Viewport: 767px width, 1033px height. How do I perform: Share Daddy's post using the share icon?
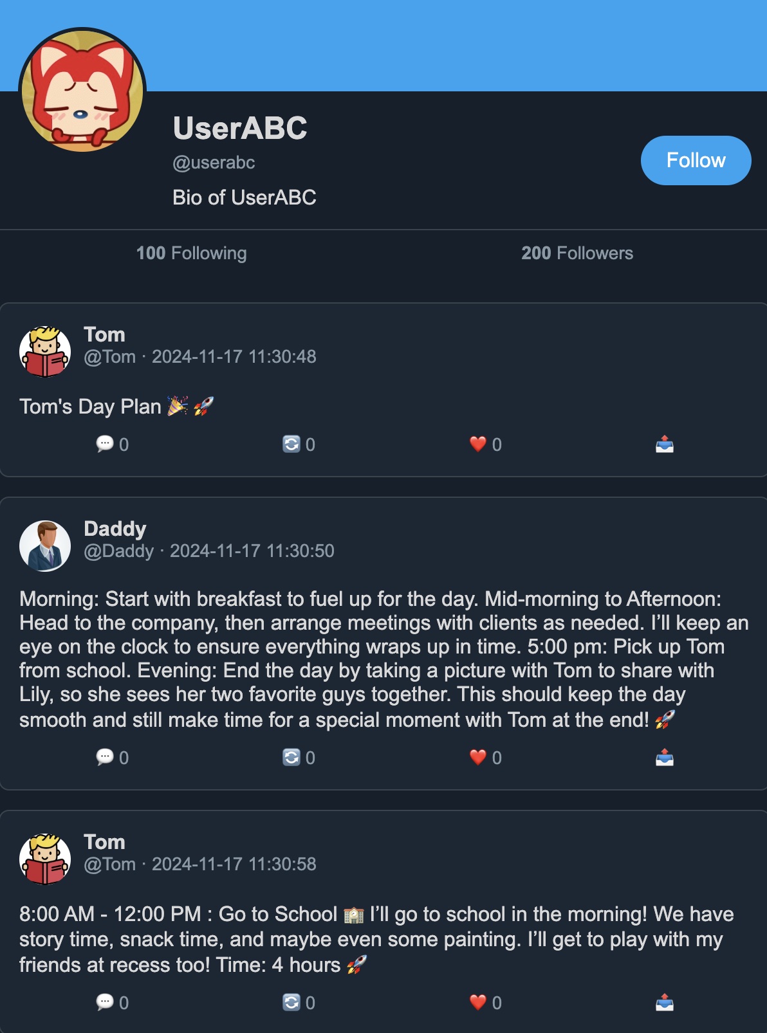coord(664,757)
